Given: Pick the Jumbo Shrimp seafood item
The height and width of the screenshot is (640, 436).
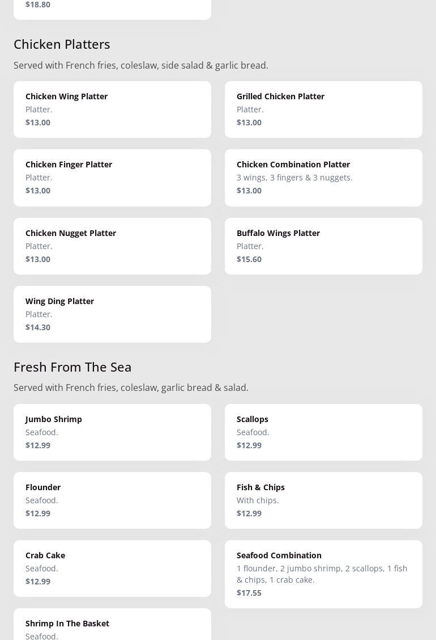Looking at the screenshot, I should [112, 432].
